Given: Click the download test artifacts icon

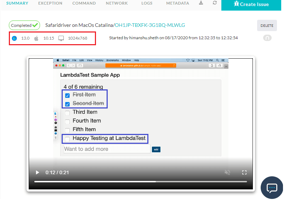Looking at the screenshot, I should [x=201, y=3].
